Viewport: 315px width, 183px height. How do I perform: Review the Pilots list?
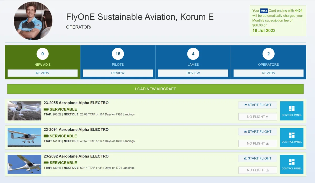click(x=118, y=73)
